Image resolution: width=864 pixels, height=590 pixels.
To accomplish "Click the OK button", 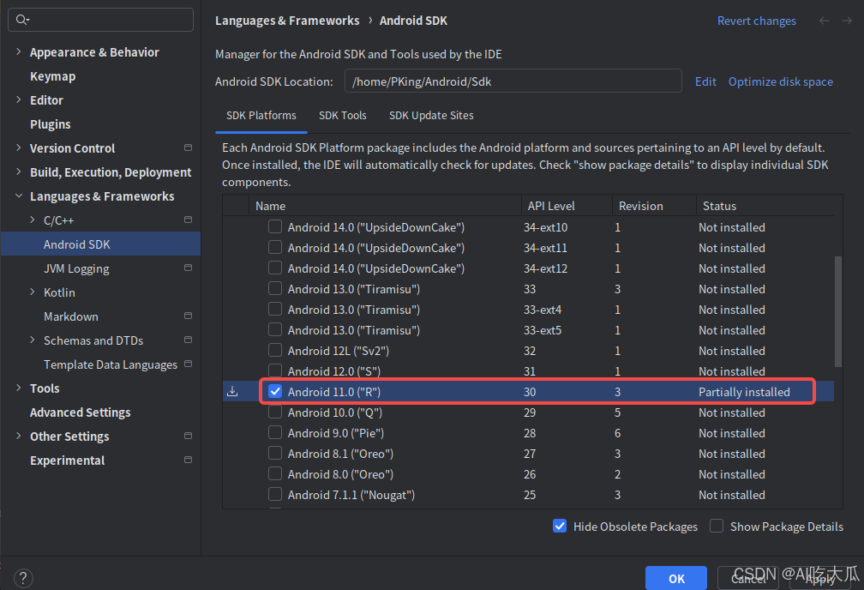I will [x=676, y=578].
